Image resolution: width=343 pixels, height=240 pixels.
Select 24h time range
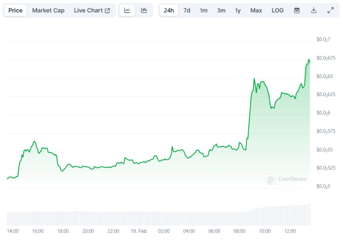click(x=169, y=10)
